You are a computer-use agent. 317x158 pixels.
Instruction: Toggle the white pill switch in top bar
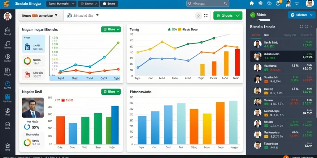[x=109, y=4]
